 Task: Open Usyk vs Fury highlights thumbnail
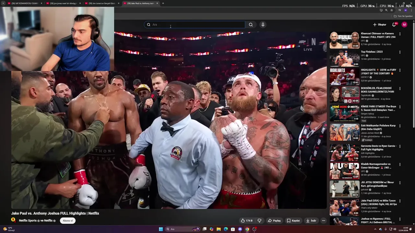tap(344, 76)
